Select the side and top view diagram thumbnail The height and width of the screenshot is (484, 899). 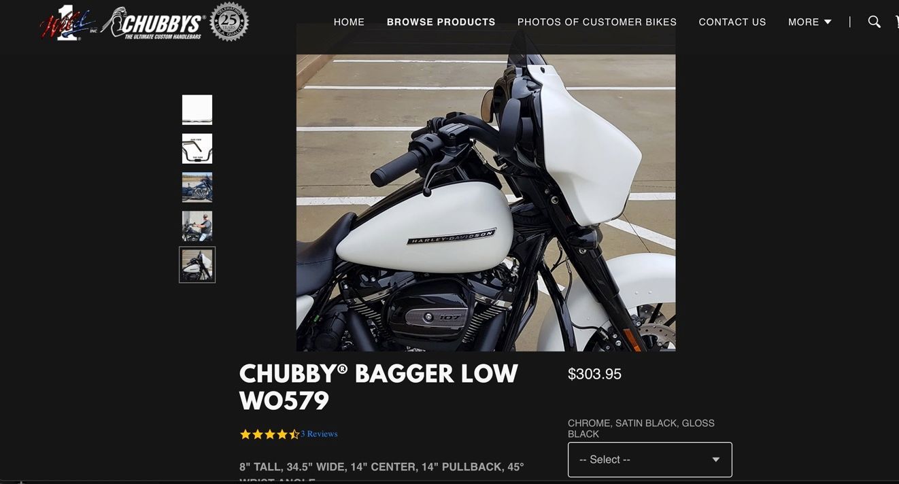point(197,148)
